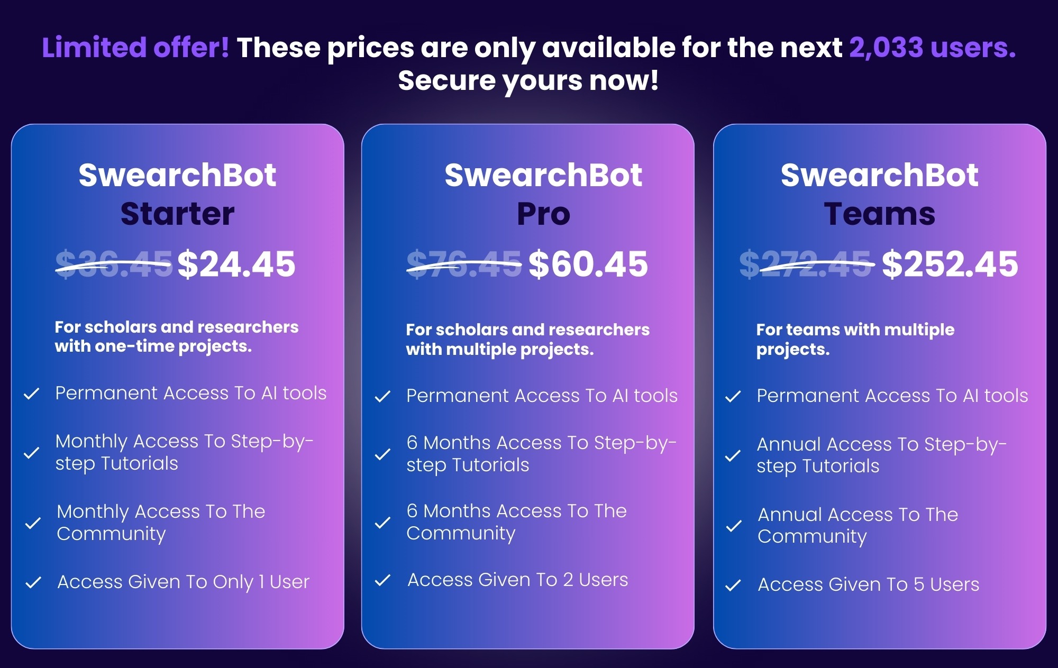1058x668 pixels.
Task: Click checkmark beside 6 Months Access To Step-by-step Tutorials
Action: (x=382, y=455)
